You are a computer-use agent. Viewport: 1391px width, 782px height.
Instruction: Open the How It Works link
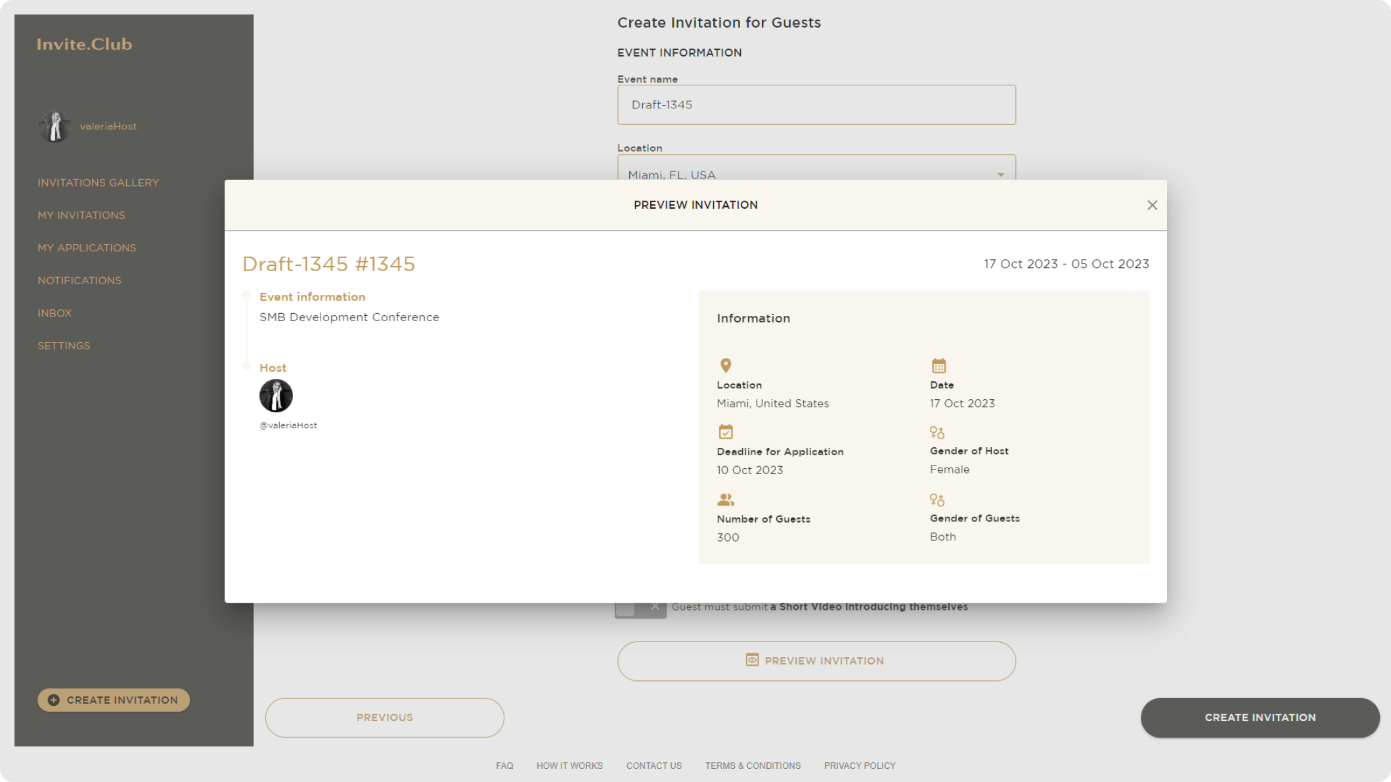[569, 766]
